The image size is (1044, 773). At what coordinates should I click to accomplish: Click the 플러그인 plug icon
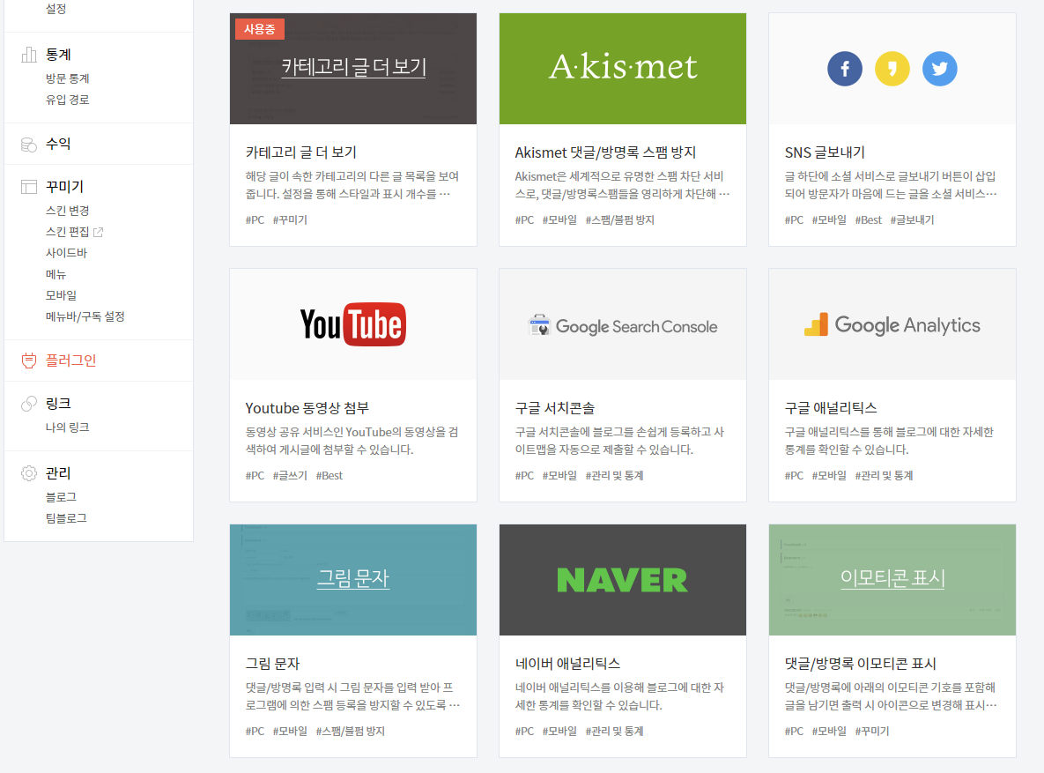[x=28, y=360]
